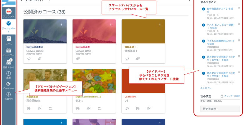Open options menu on Canvasの基本3 card
The image size is (244, 125).
(x=62, y=24)
